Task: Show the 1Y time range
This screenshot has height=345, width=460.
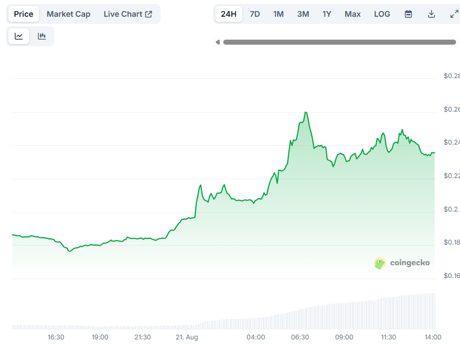Action: tap(327, 14)
